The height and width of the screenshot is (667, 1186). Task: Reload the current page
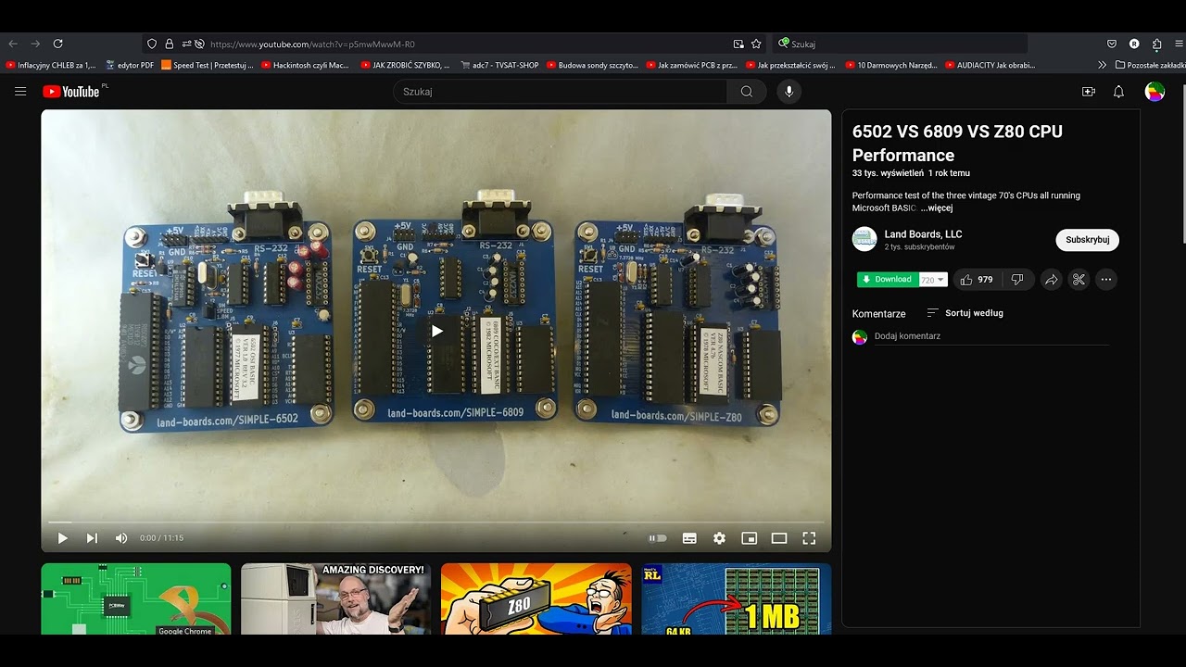[x=57, y=44]
